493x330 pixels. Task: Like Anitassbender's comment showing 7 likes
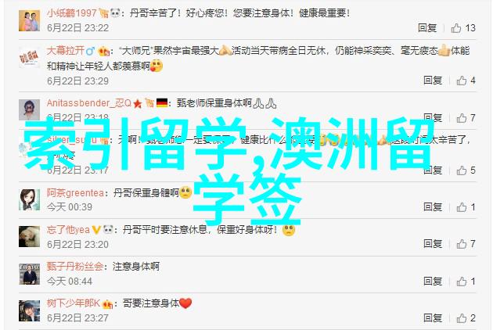461,118
